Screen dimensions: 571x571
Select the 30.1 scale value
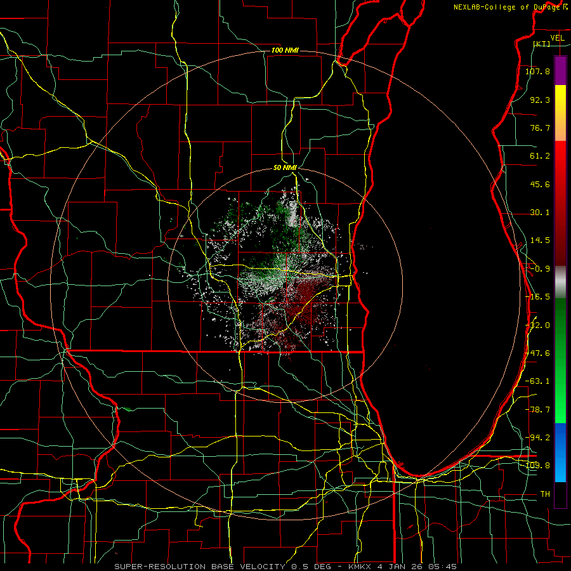click(540, 213)
